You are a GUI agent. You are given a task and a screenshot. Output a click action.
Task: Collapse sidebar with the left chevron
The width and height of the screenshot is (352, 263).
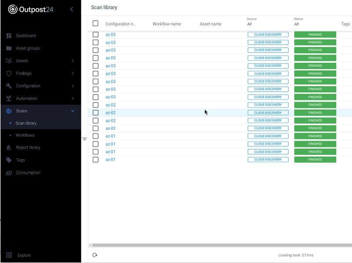[72, 9]
